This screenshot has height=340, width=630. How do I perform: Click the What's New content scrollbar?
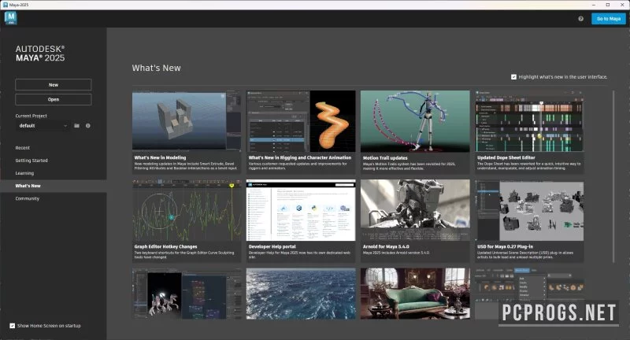(x=613, y=176)
